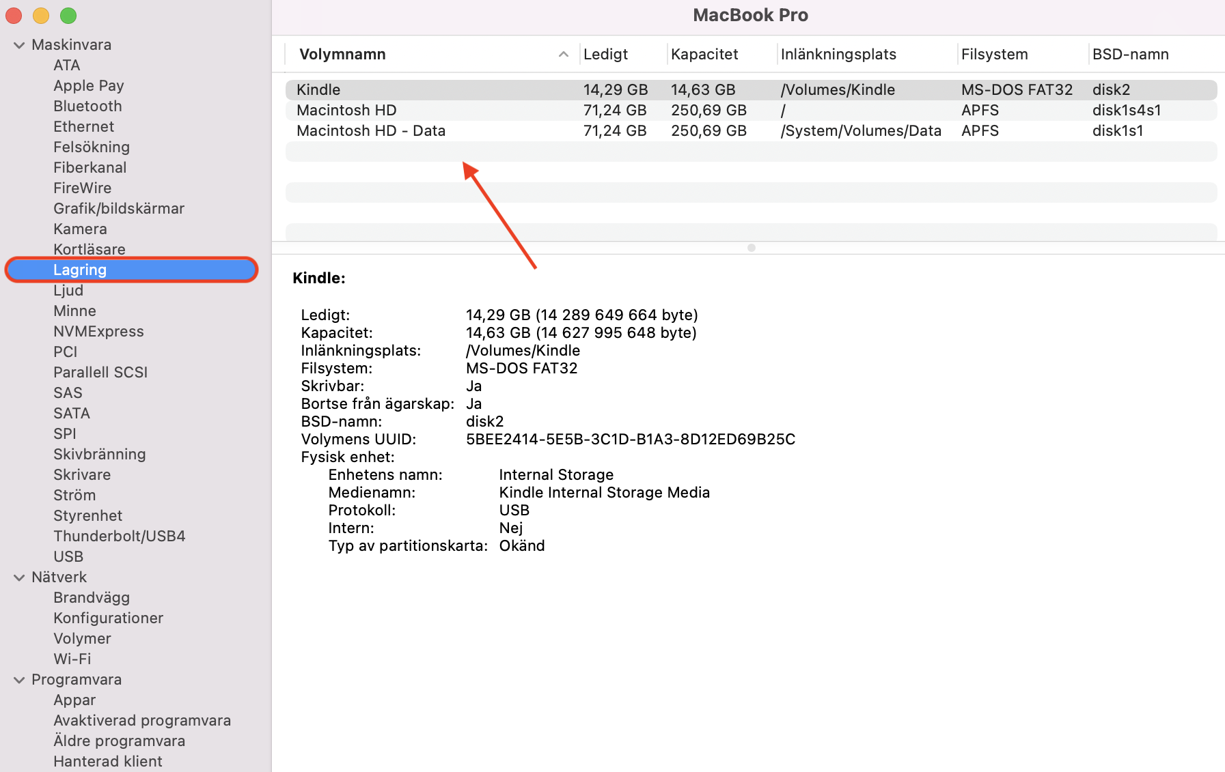Select Grafik/bildskärmar entry
1225x772 pixels.
pyautogui.click(x=119, y=209)
